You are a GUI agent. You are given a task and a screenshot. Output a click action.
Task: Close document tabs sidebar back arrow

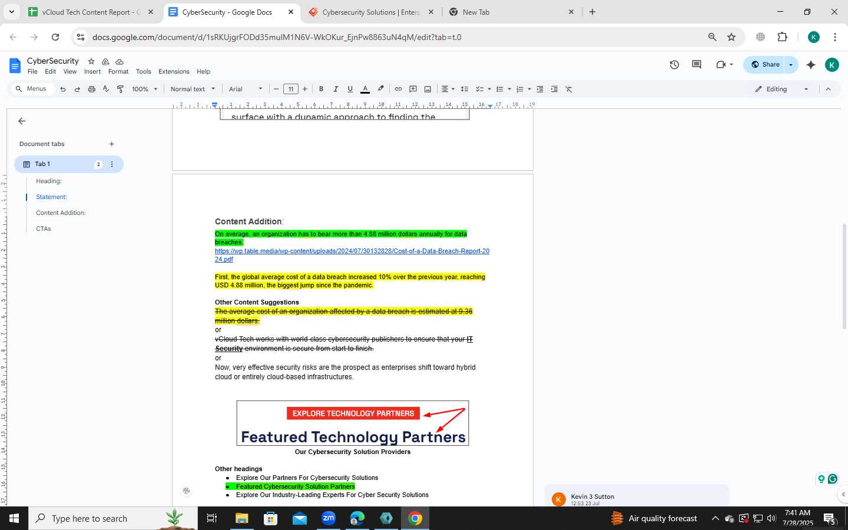(22, 121)
